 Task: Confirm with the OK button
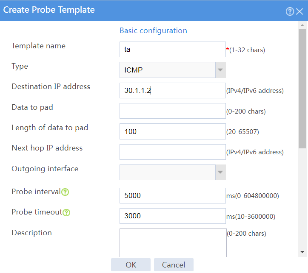click(x=131, y=265)
